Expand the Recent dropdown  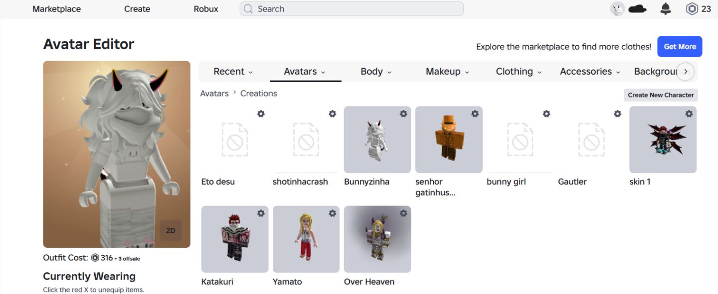233,72
